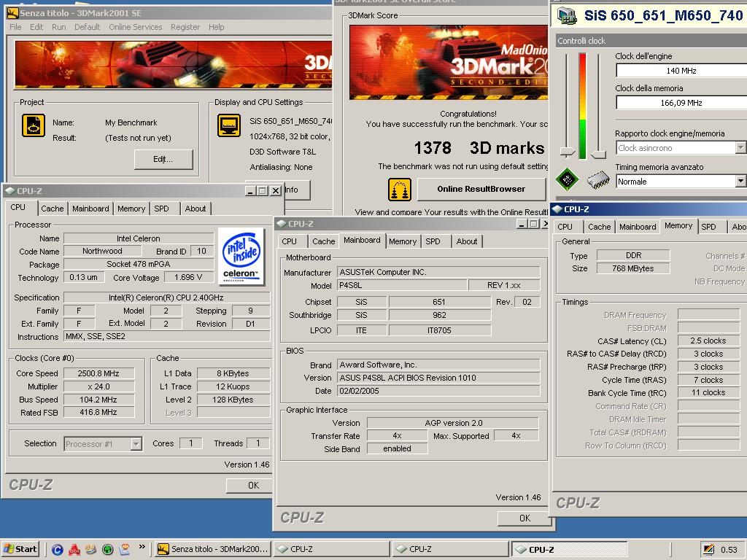Open the Windows Start menu

click(x=20, y=549)
